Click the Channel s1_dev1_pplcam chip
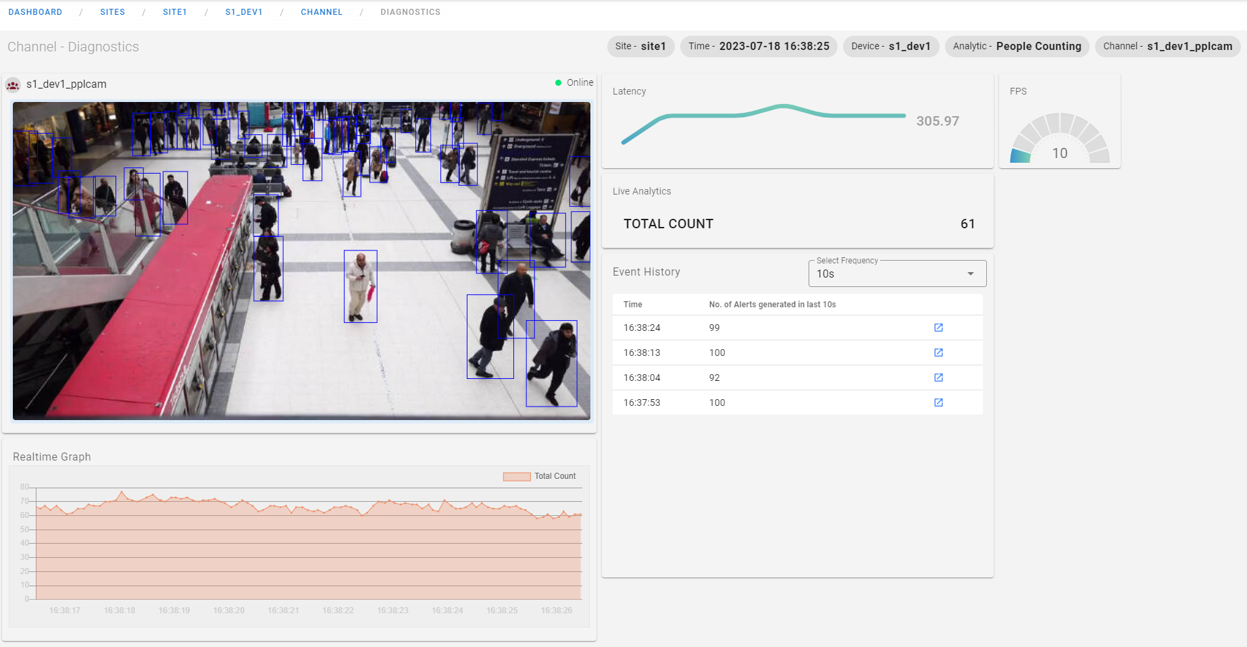This screenshot has height=647, width=1247. (x=1167, y=47)
